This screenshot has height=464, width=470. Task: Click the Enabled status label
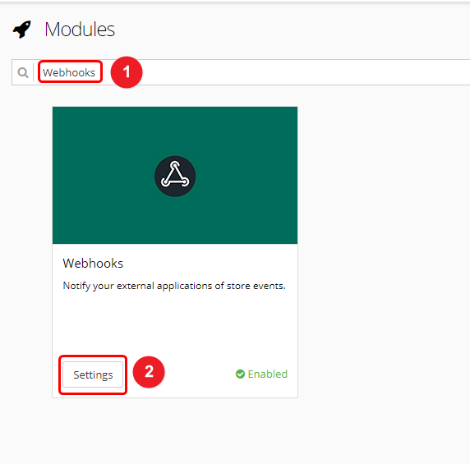[268, 374]
